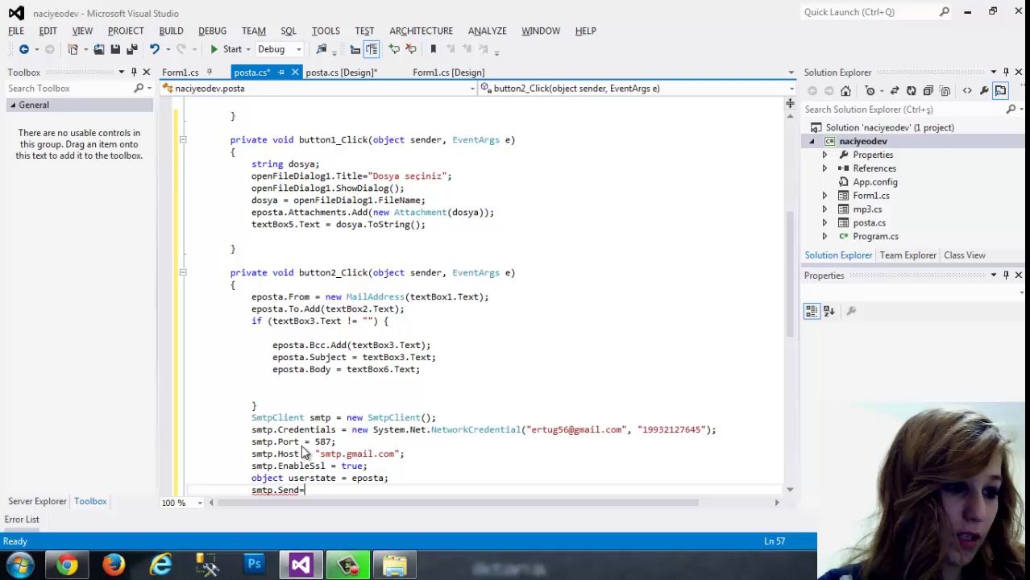Click the Solution Explorer Home icon
1030x580 pixels.
tap(845, 91)
